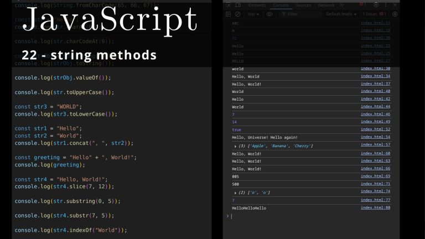Select the Console tab

coord(281,5)
